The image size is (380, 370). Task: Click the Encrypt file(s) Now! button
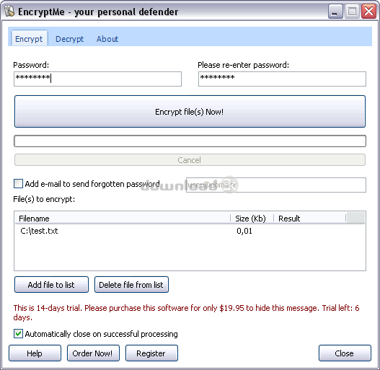(190, 111)
